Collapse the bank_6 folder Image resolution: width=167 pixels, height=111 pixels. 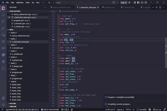(9, 69)
